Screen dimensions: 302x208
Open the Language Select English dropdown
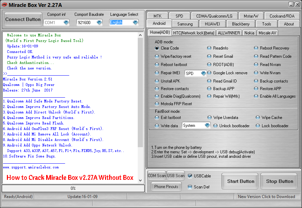135,22
